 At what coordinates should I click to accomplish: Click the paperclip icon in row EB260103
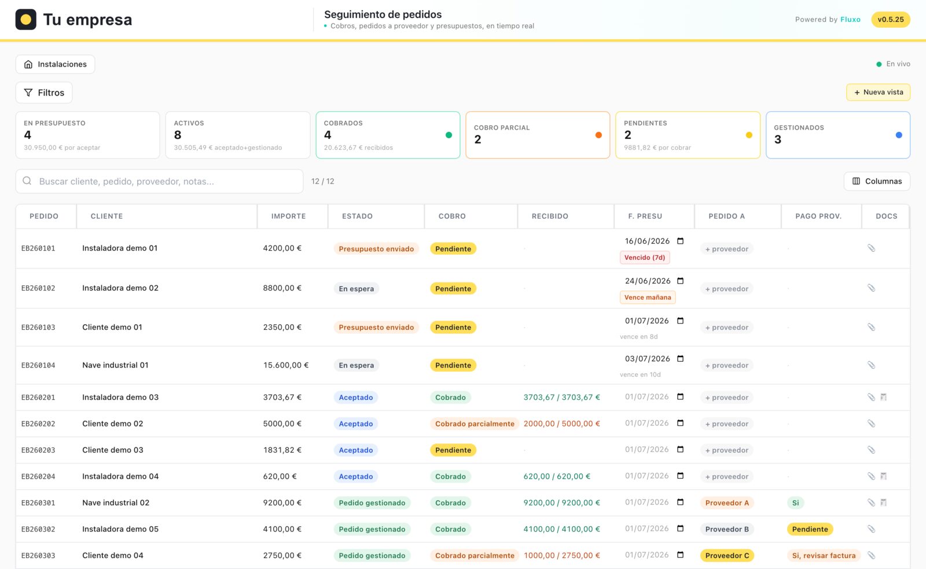871,327
